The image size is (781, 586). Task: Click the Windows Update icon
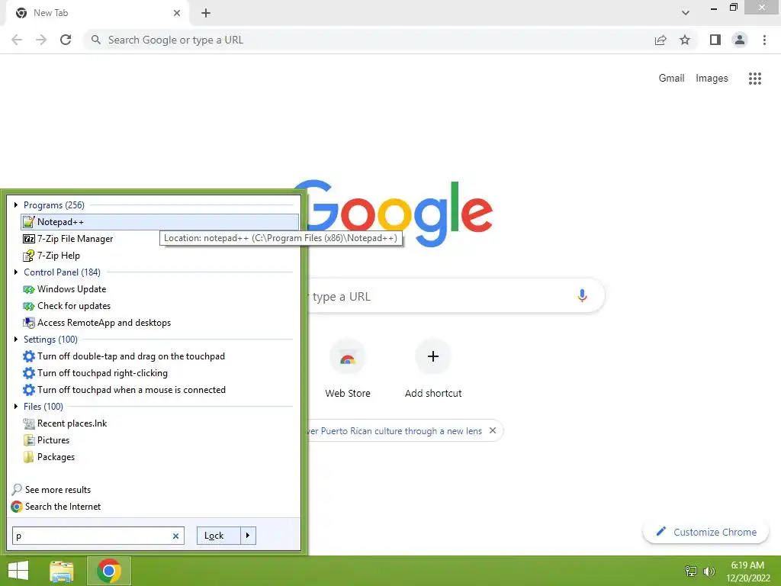pos(29,289)
